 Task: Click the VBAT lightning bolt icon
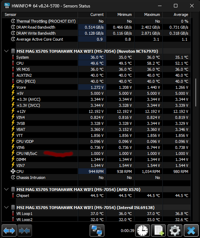(13, 129)
